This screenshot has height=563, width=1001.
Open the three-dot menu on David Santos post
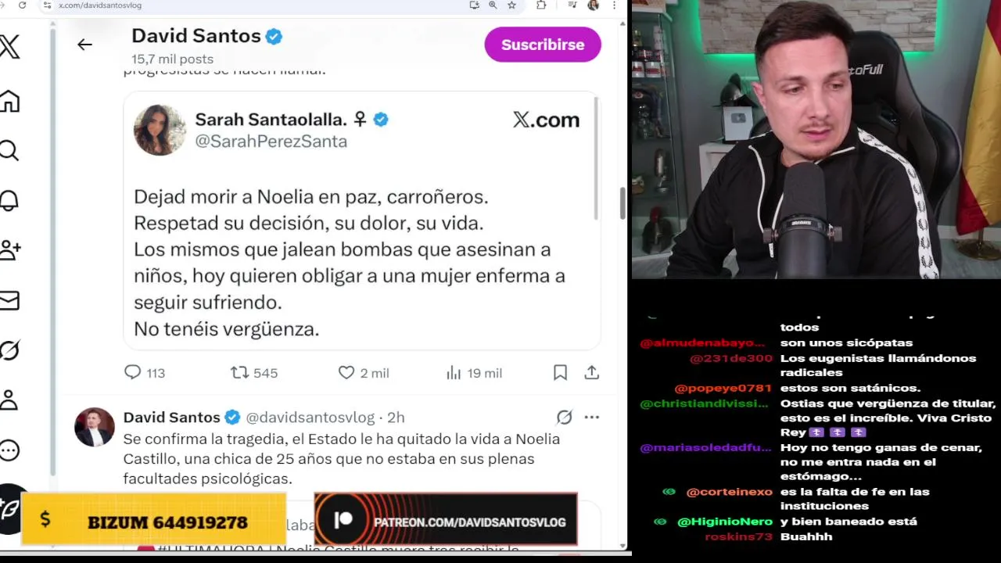point(592,418)
